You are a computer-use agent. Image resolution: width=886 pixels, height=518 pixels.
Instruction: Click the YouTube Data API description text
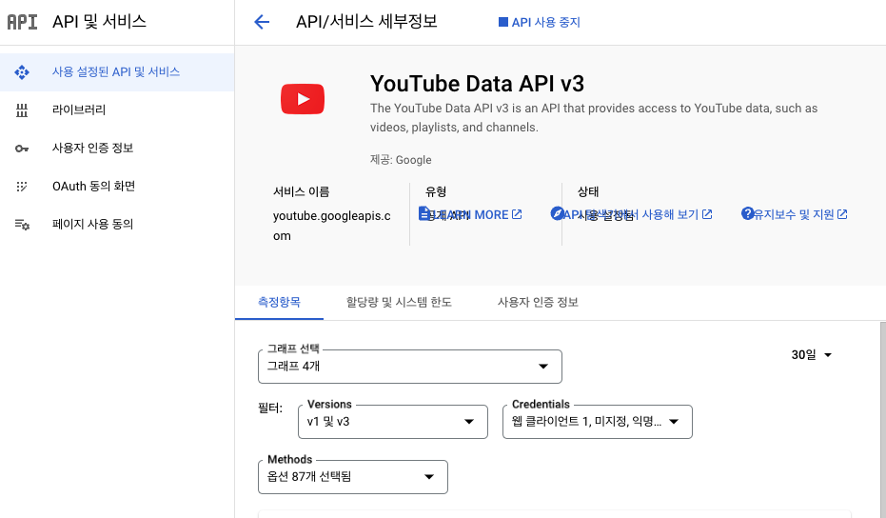pos(594,118)
